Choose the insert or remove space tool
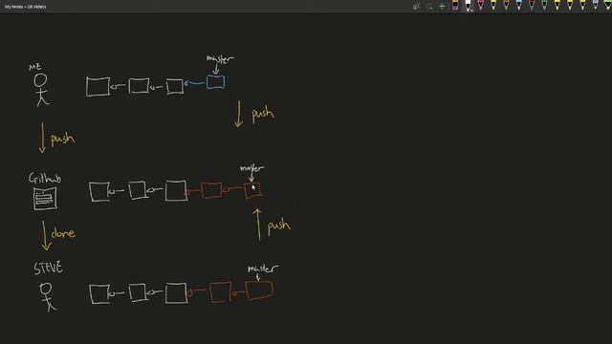 pos(442,7)
